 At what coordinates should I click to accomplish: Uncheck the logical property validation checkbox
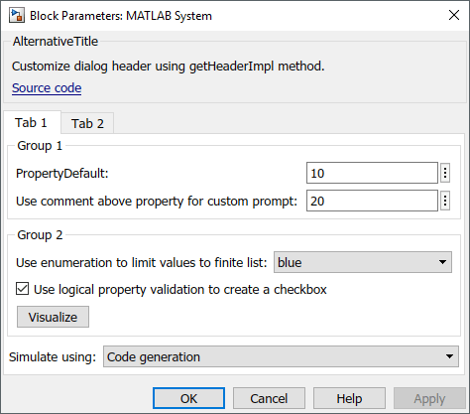[22, 289]
